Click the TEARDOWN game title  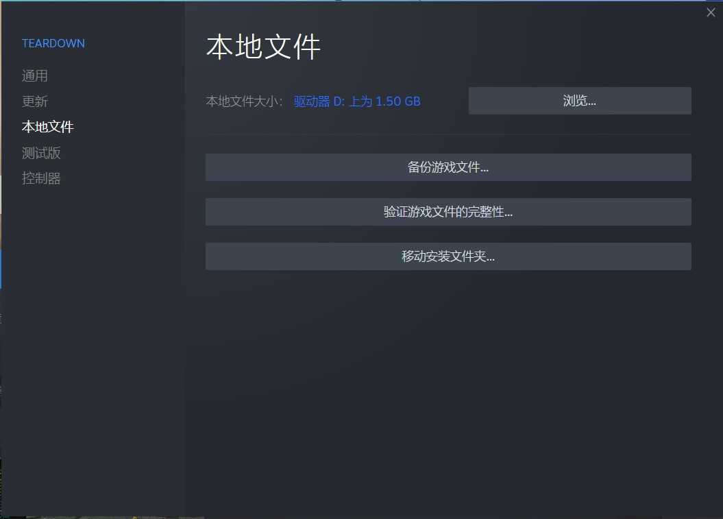click(x=53, y=43)
